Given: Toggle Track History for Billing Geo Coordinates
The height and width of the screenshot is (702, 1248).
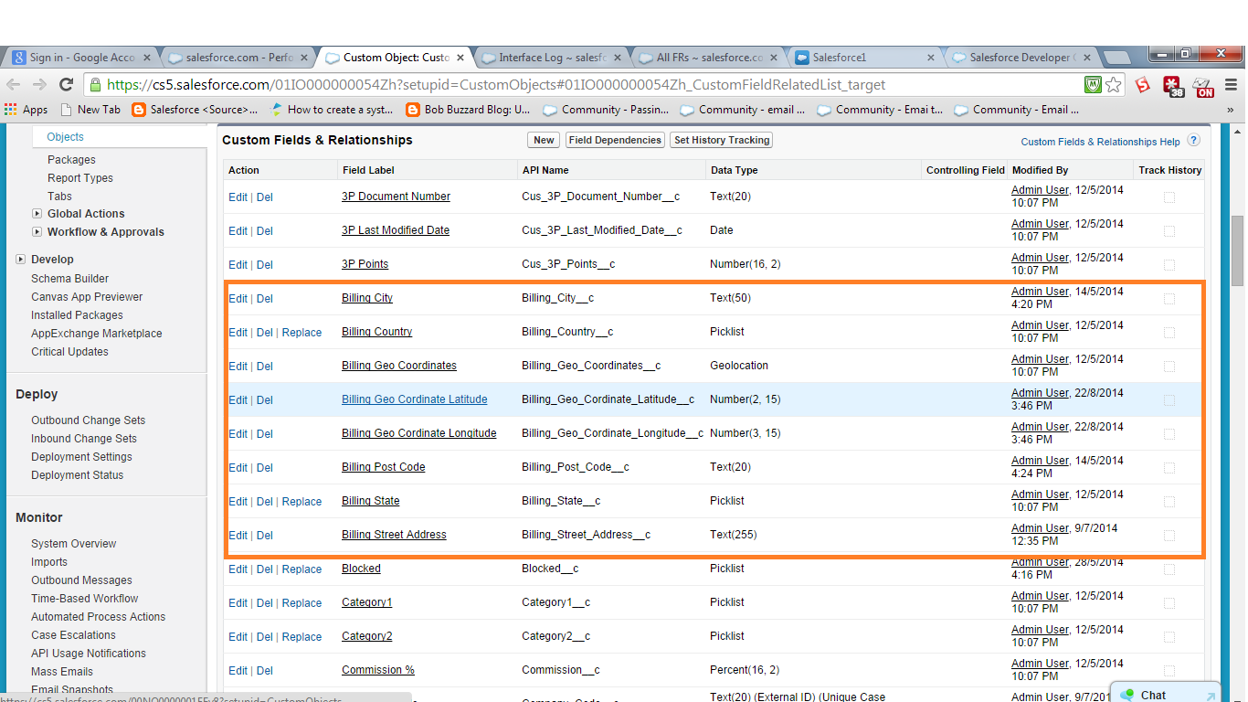Looking at the screenshot, I should coord(1169,366).
